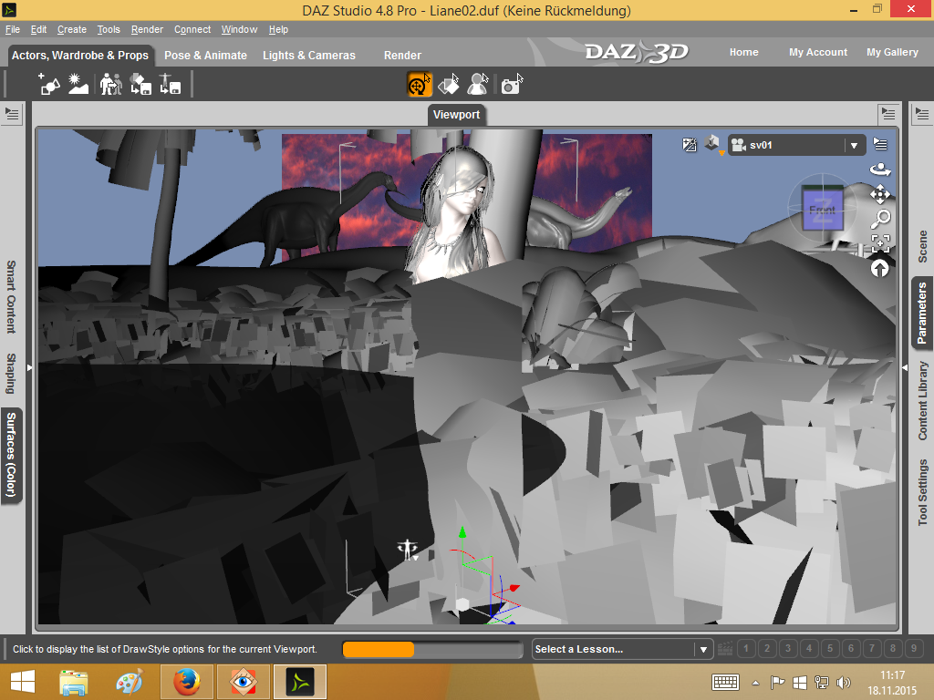Image resolution: width=934 pixels, height=700 pixels.
Task: Open Paint from the taskbar
Action: tap(130, 682)
